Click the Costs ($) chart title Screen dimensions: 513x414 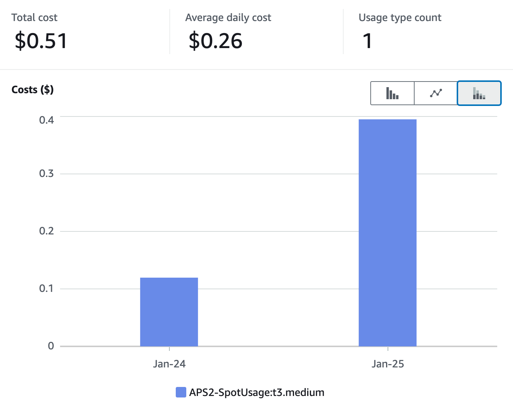pyautogui.click(x=33, y=89)
